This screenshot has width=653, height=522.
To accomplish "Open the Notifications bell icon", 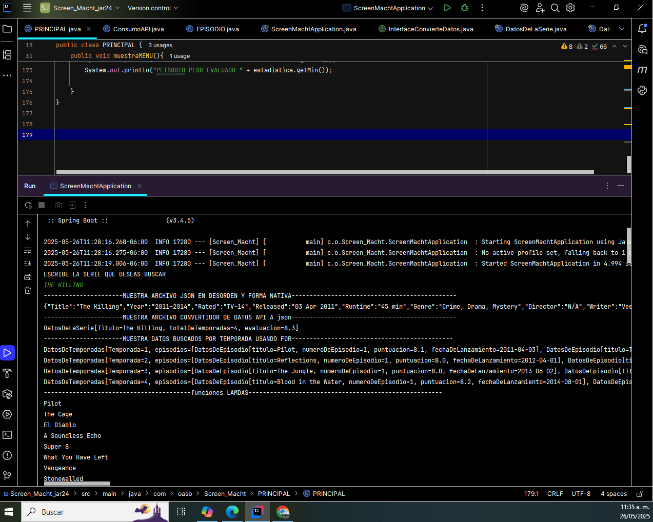I will click(642, 29).
